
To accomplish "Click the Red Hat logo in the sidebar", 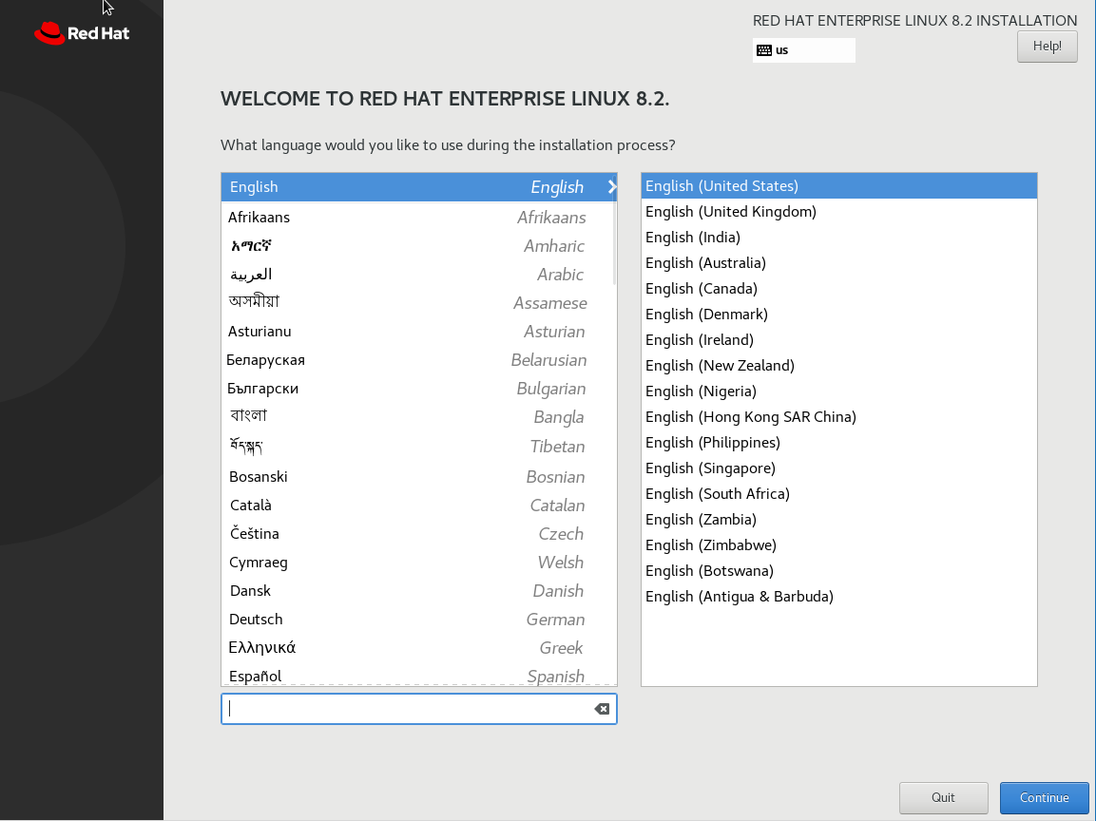I will point(82,33).
